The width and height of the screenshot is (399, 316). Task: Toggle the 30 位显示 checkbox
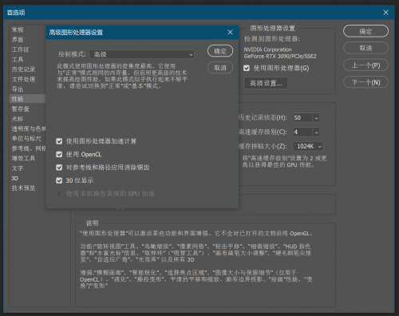tap(59, 180)
